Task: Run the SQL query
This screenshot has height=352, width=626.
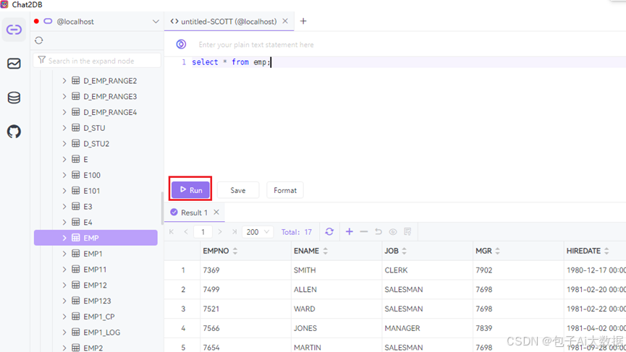Action: point(190,190)
